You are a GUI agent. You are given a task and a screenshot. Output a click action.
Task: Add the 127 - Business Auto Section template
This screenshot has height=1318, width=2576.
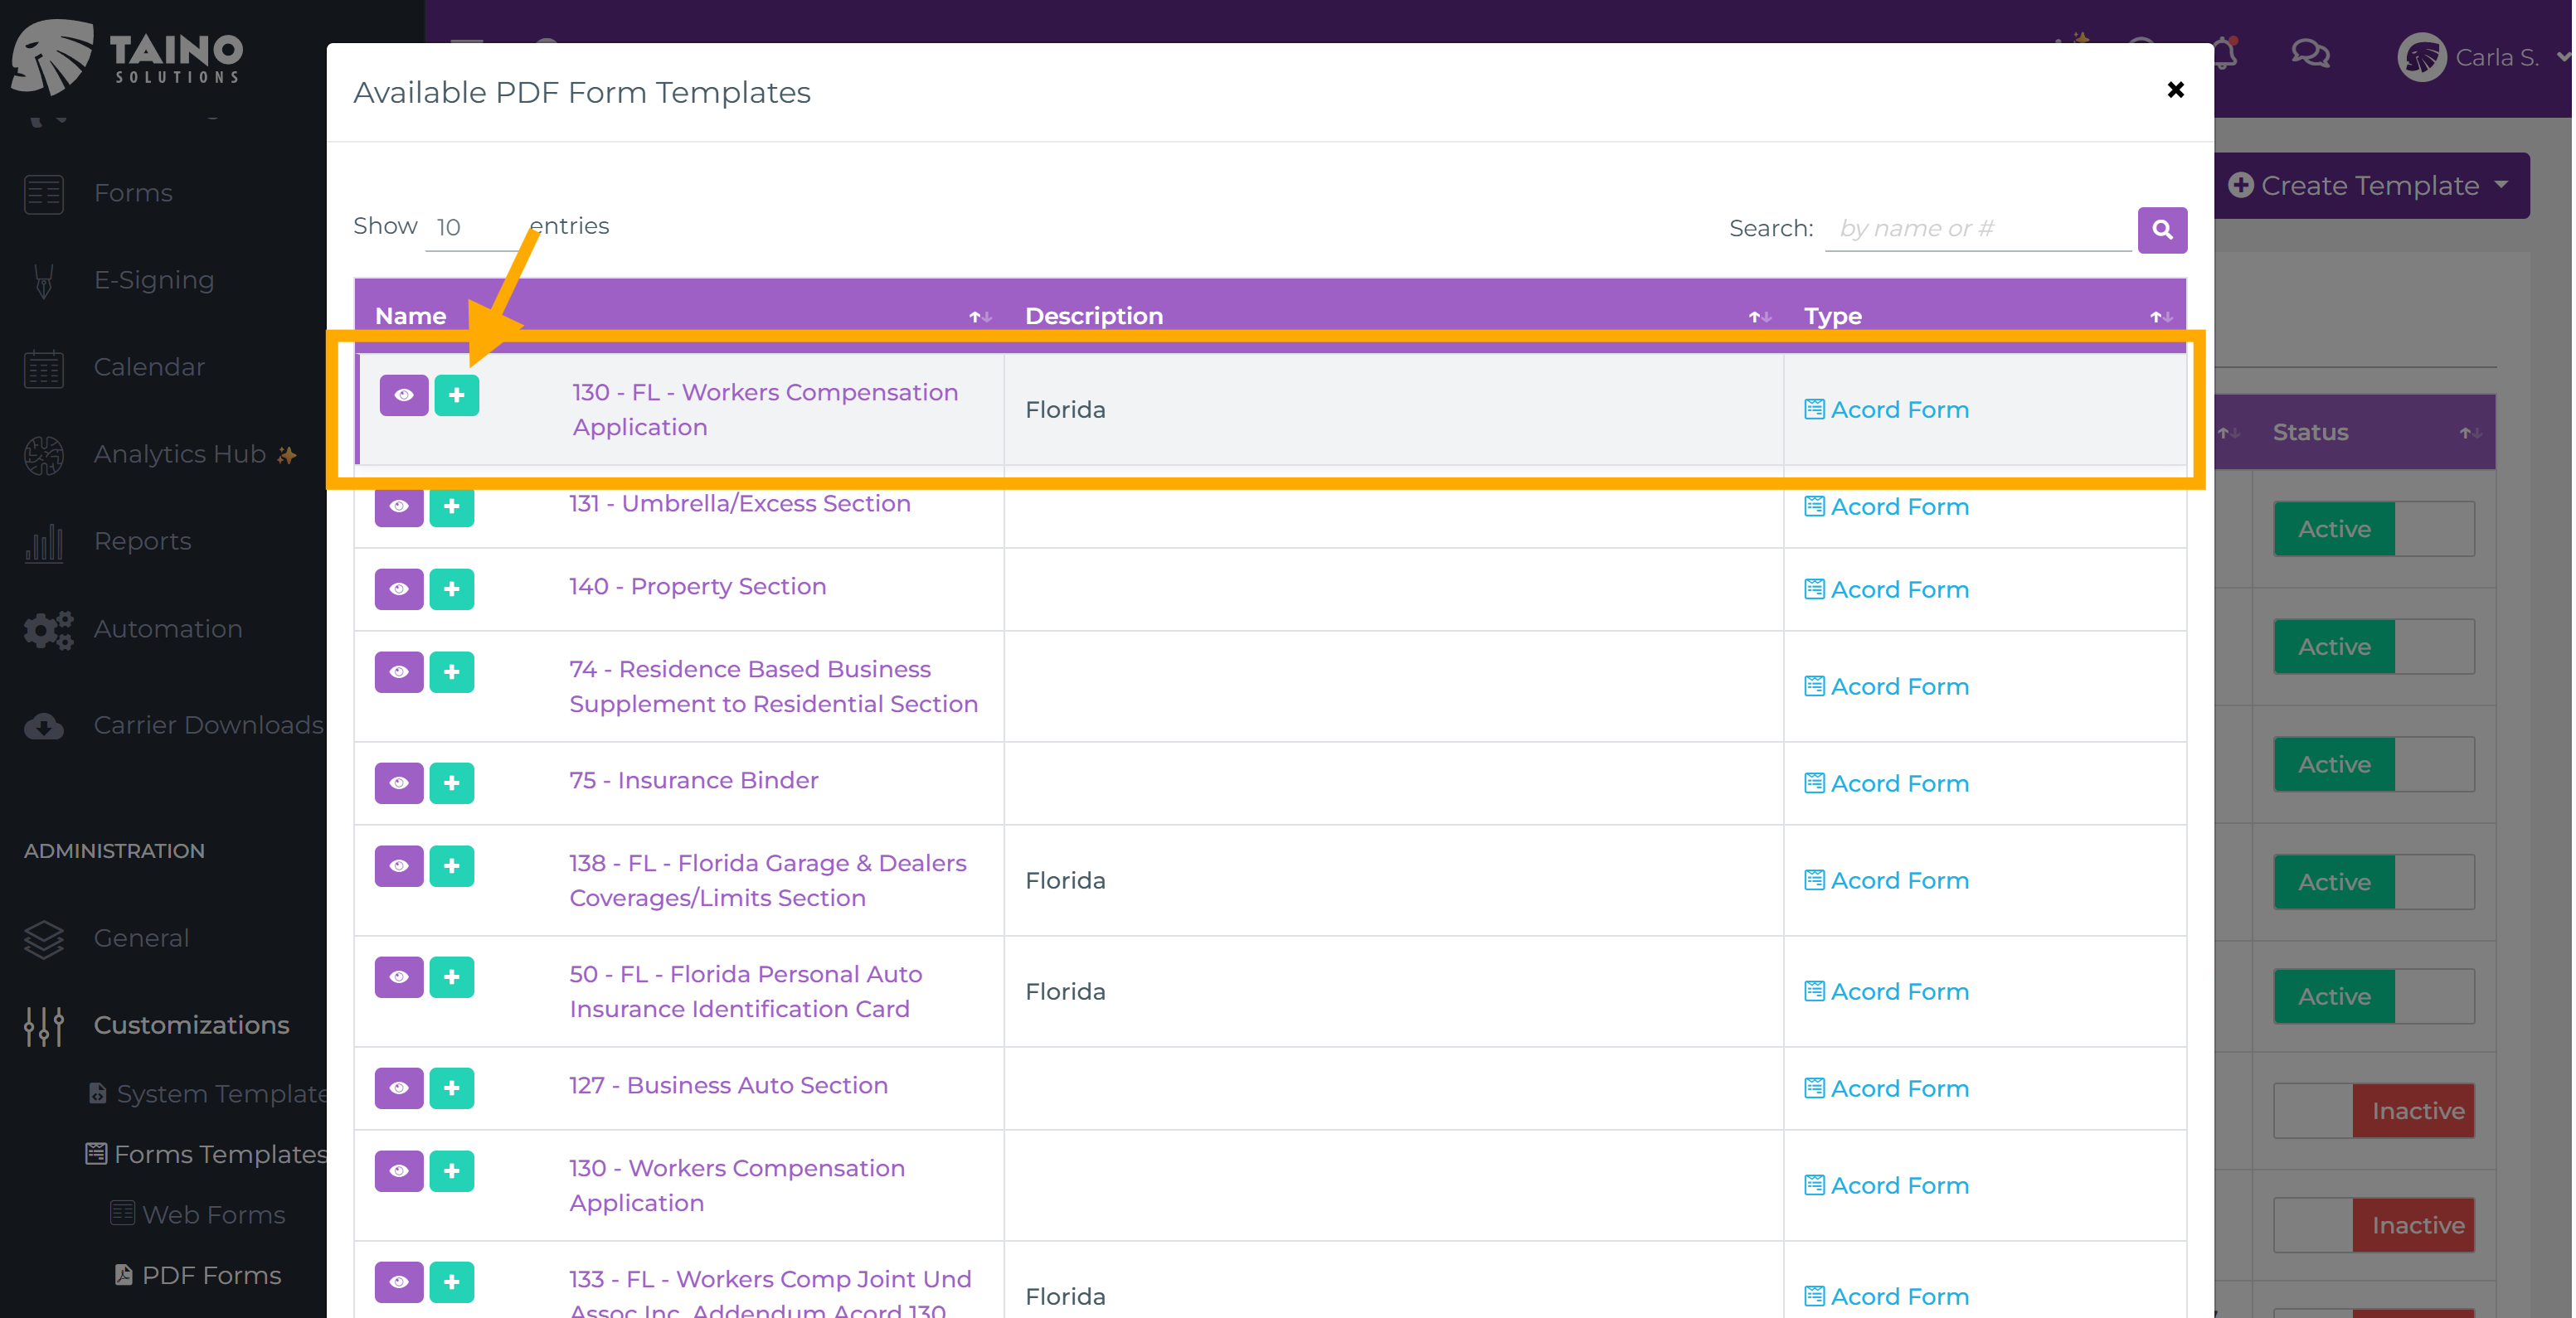click(x=451, y=1088)
